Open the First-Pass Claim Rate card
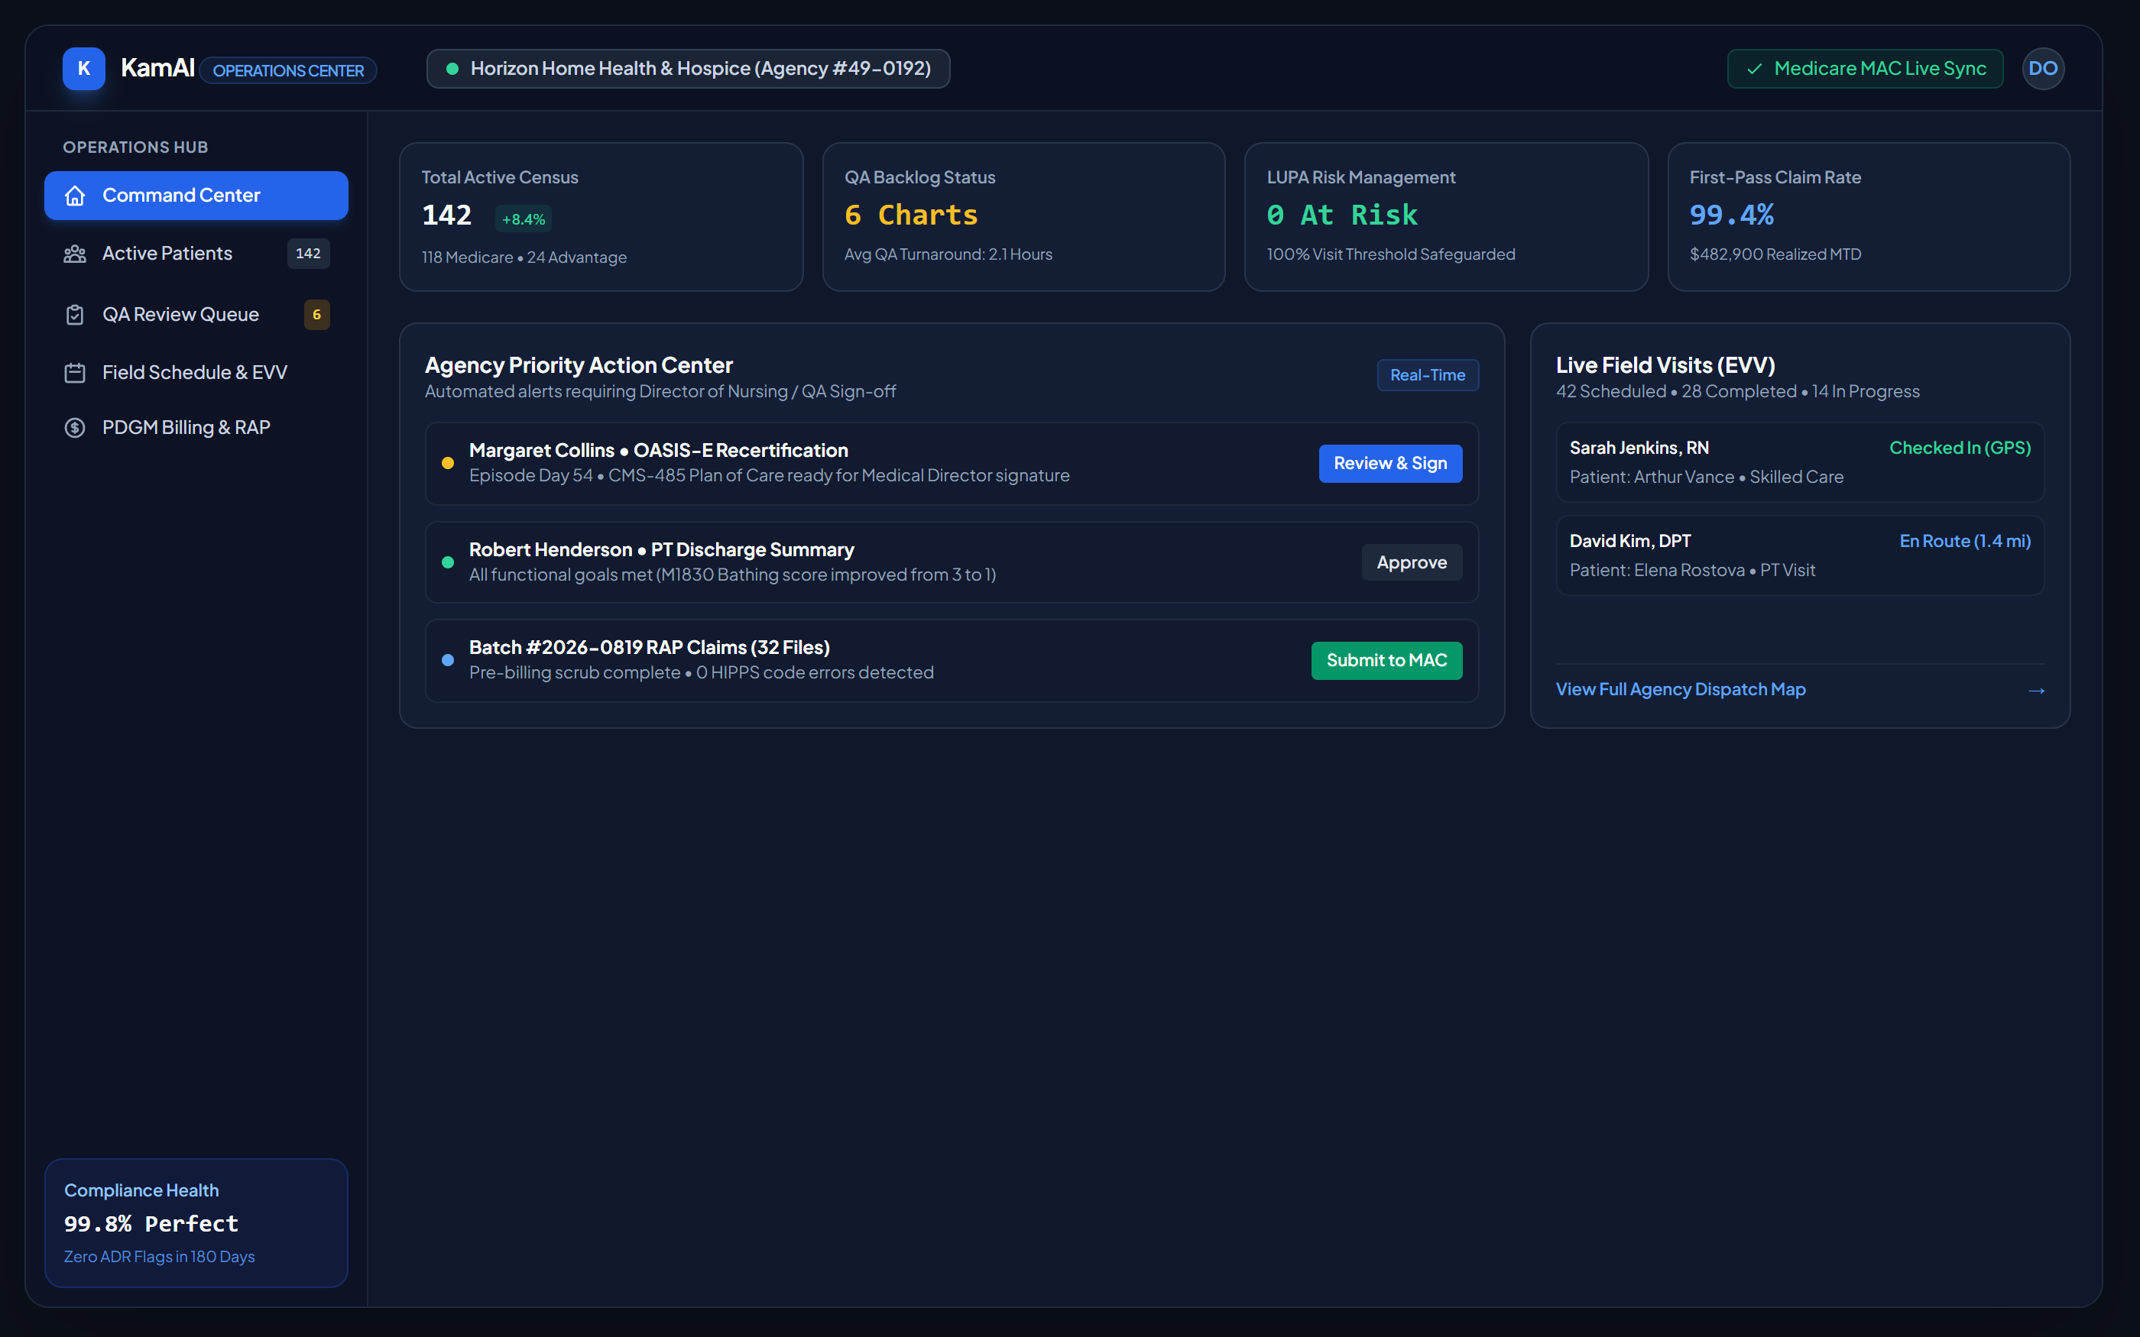Screen dimensions: 2140x1337 [x=1869, y=217]
